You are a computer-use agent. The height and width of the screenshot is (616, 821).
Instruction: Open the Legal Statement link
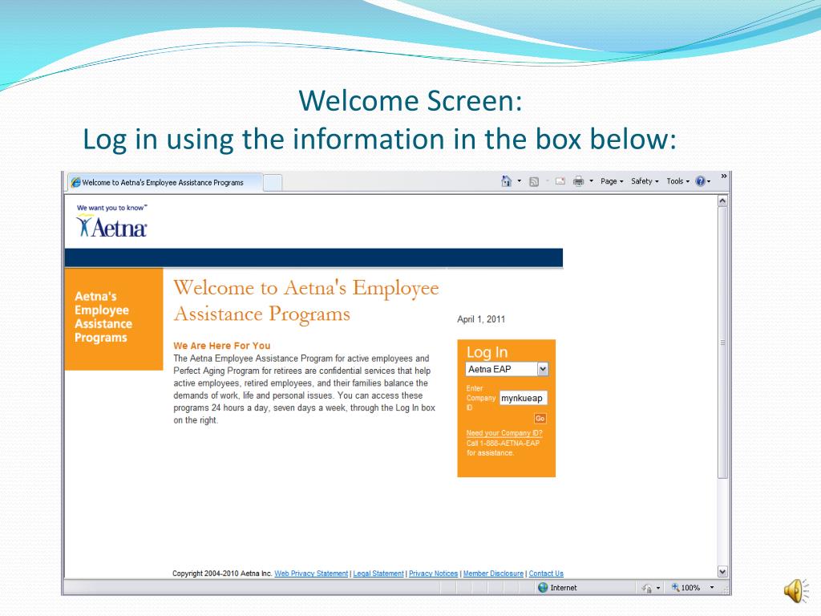tap(378, 573)
